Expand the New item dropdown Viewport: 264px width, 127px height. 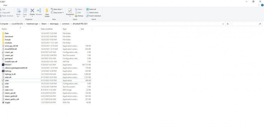[58, 9]
